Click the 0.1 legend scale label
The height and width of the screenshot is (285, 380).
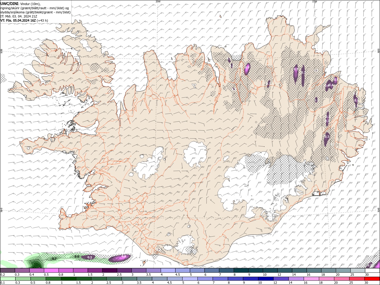tap(3, 283)
